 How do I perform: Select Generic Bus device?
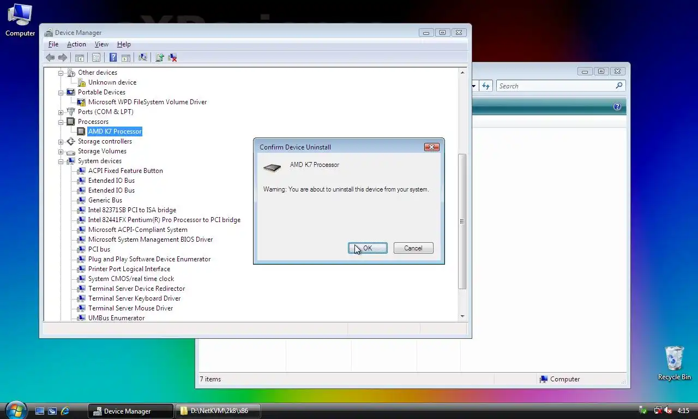[x=105, y=200]
